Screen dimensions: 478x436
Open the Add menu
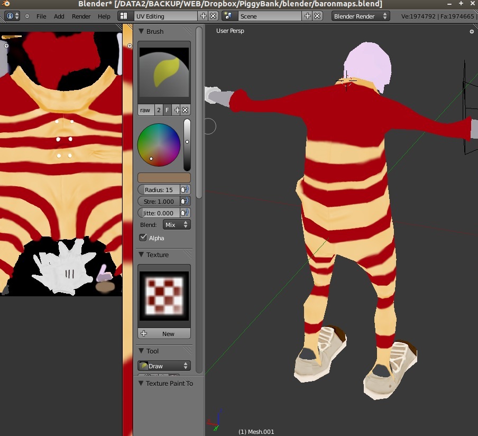[x=59, y=16]
